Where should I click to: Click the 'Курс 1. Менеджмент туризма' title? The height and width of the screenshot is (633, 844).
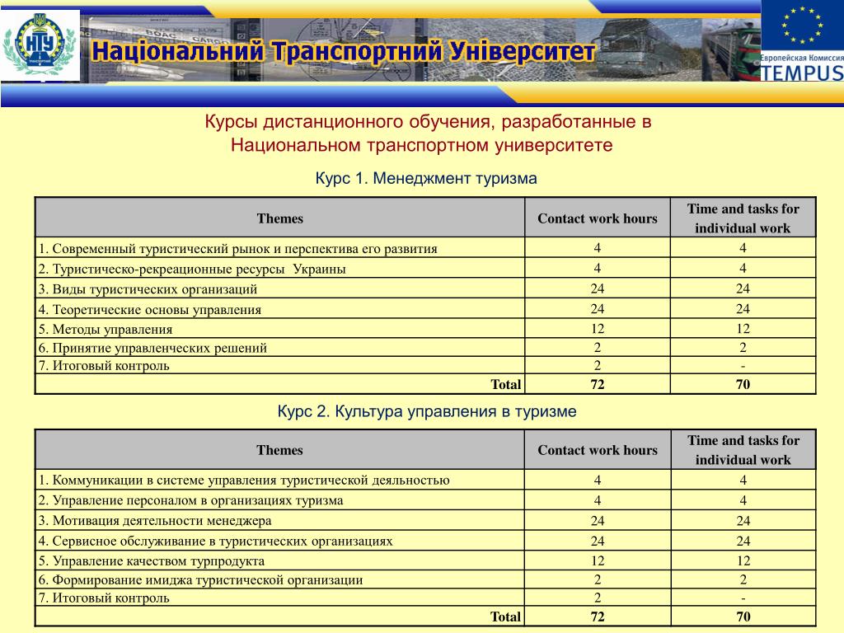pyautogui.click(x=426, y=178)
